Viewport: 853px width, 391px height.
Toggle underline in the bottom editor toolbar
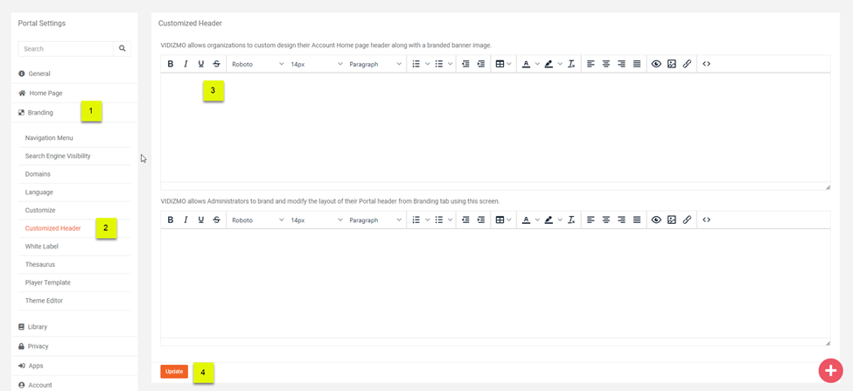(201, 220)
